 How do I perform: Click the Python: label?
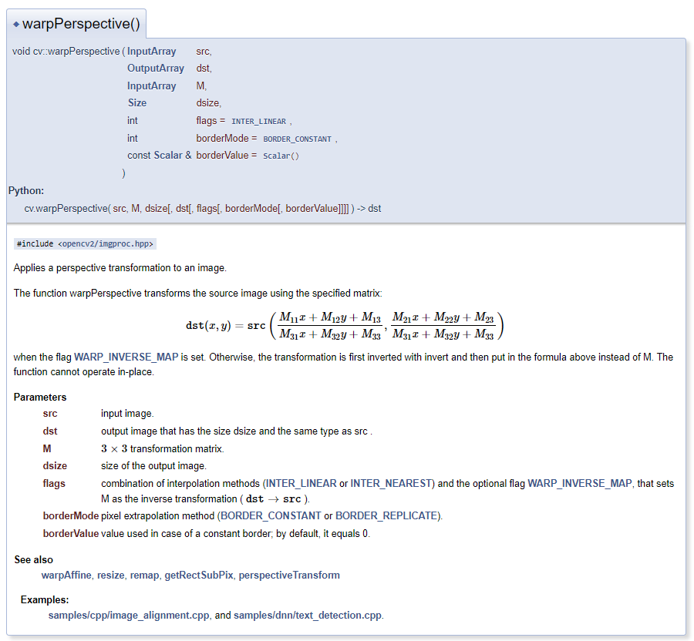pos(26,190)
